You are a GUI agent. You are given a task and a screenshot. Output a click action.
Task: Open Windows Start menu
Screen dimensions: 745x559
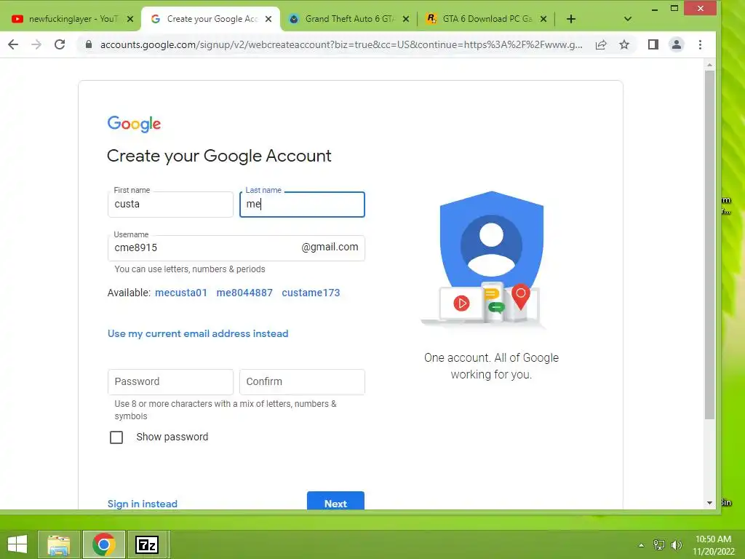[17, 544]
